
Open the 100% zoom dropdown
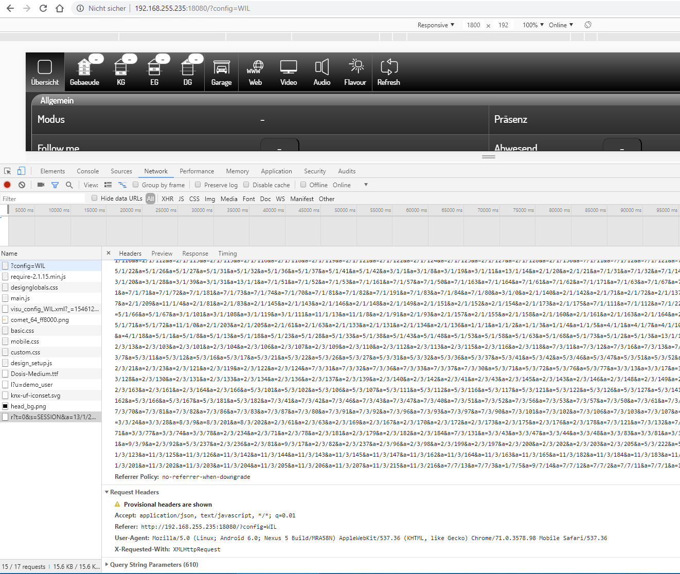[x=533, y=25]
